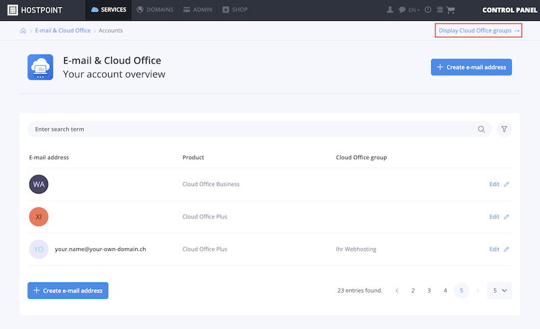Open the Domains menu
This screenshot has width=540, height=329.
click(x=155, y=9)
